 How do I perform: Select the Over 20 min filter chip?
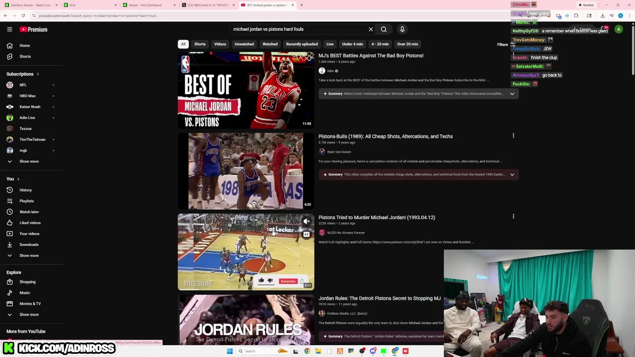pyautogui.click(x=407, y=44)
